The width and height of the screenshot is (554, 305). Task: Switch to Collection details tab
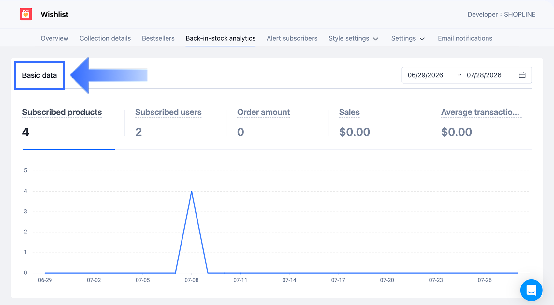click(105, 38)
